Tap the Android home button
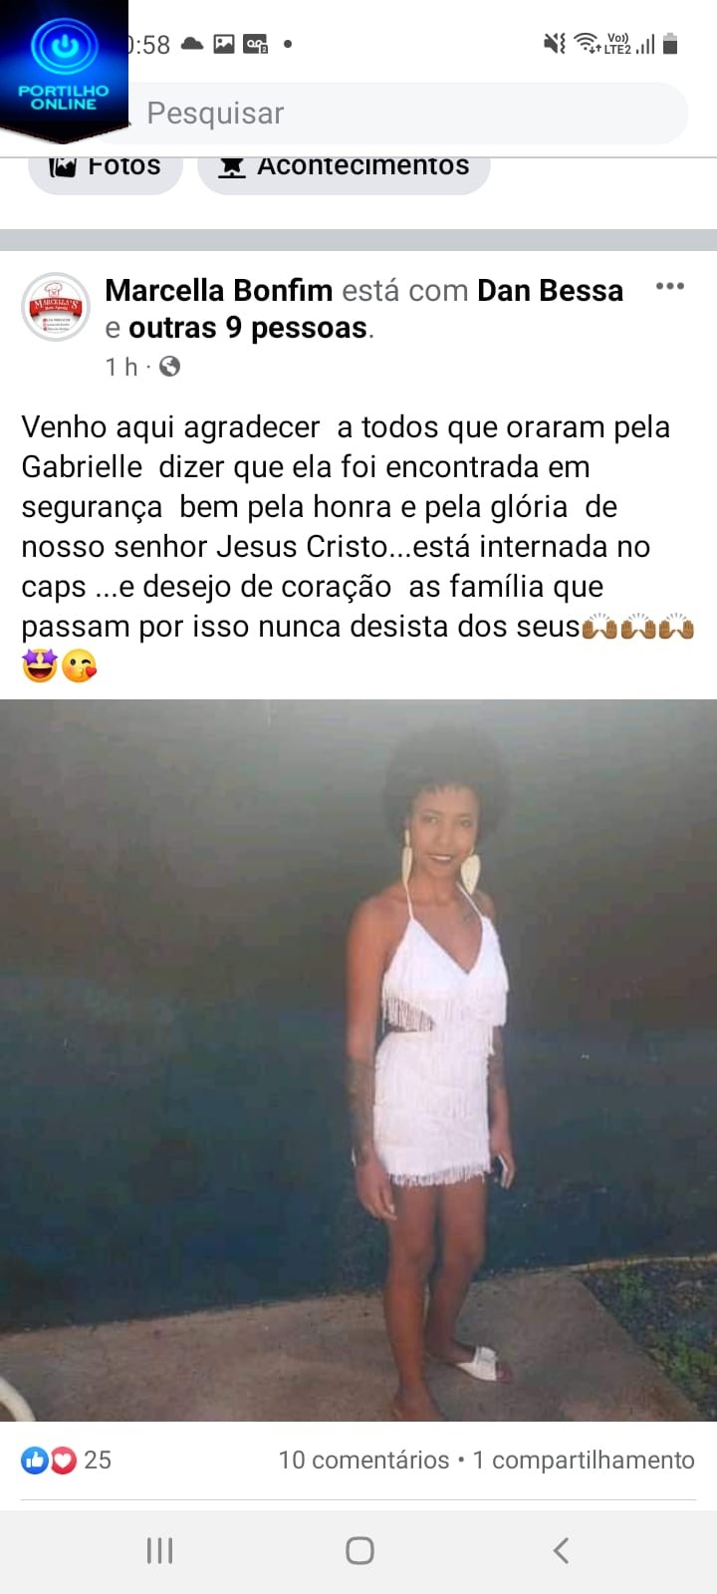Image resolution: width=717 pixels, height=1594 pixels. coord(359,1550)
